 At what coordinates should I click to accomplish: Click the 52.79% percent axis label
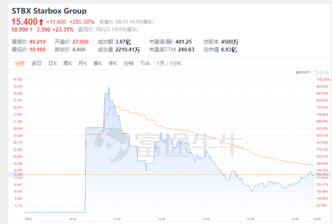(322, 205)
